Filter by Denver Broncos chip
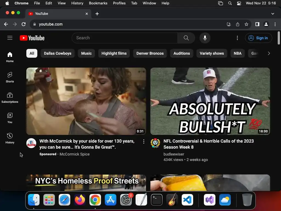The width and height of the screenshot is (281, 211). [150, 53]
